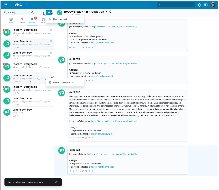
Task: Click the blue plus button
Action: (49, 13)
